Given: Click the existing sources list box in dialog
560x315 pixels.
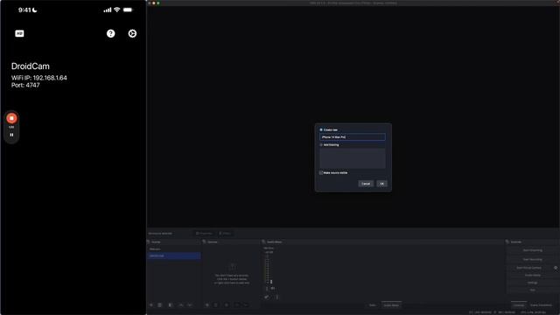Looking at the screenshot, I should (352, 157).
